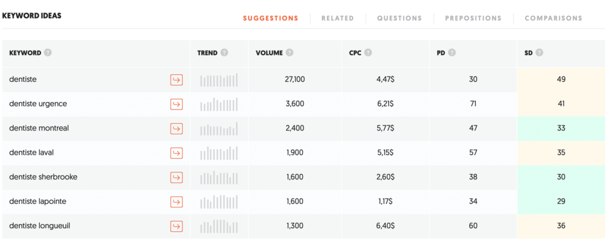Open the Questions tab
This screenshot has width=609, height=243.
click(x=399, y=18)
